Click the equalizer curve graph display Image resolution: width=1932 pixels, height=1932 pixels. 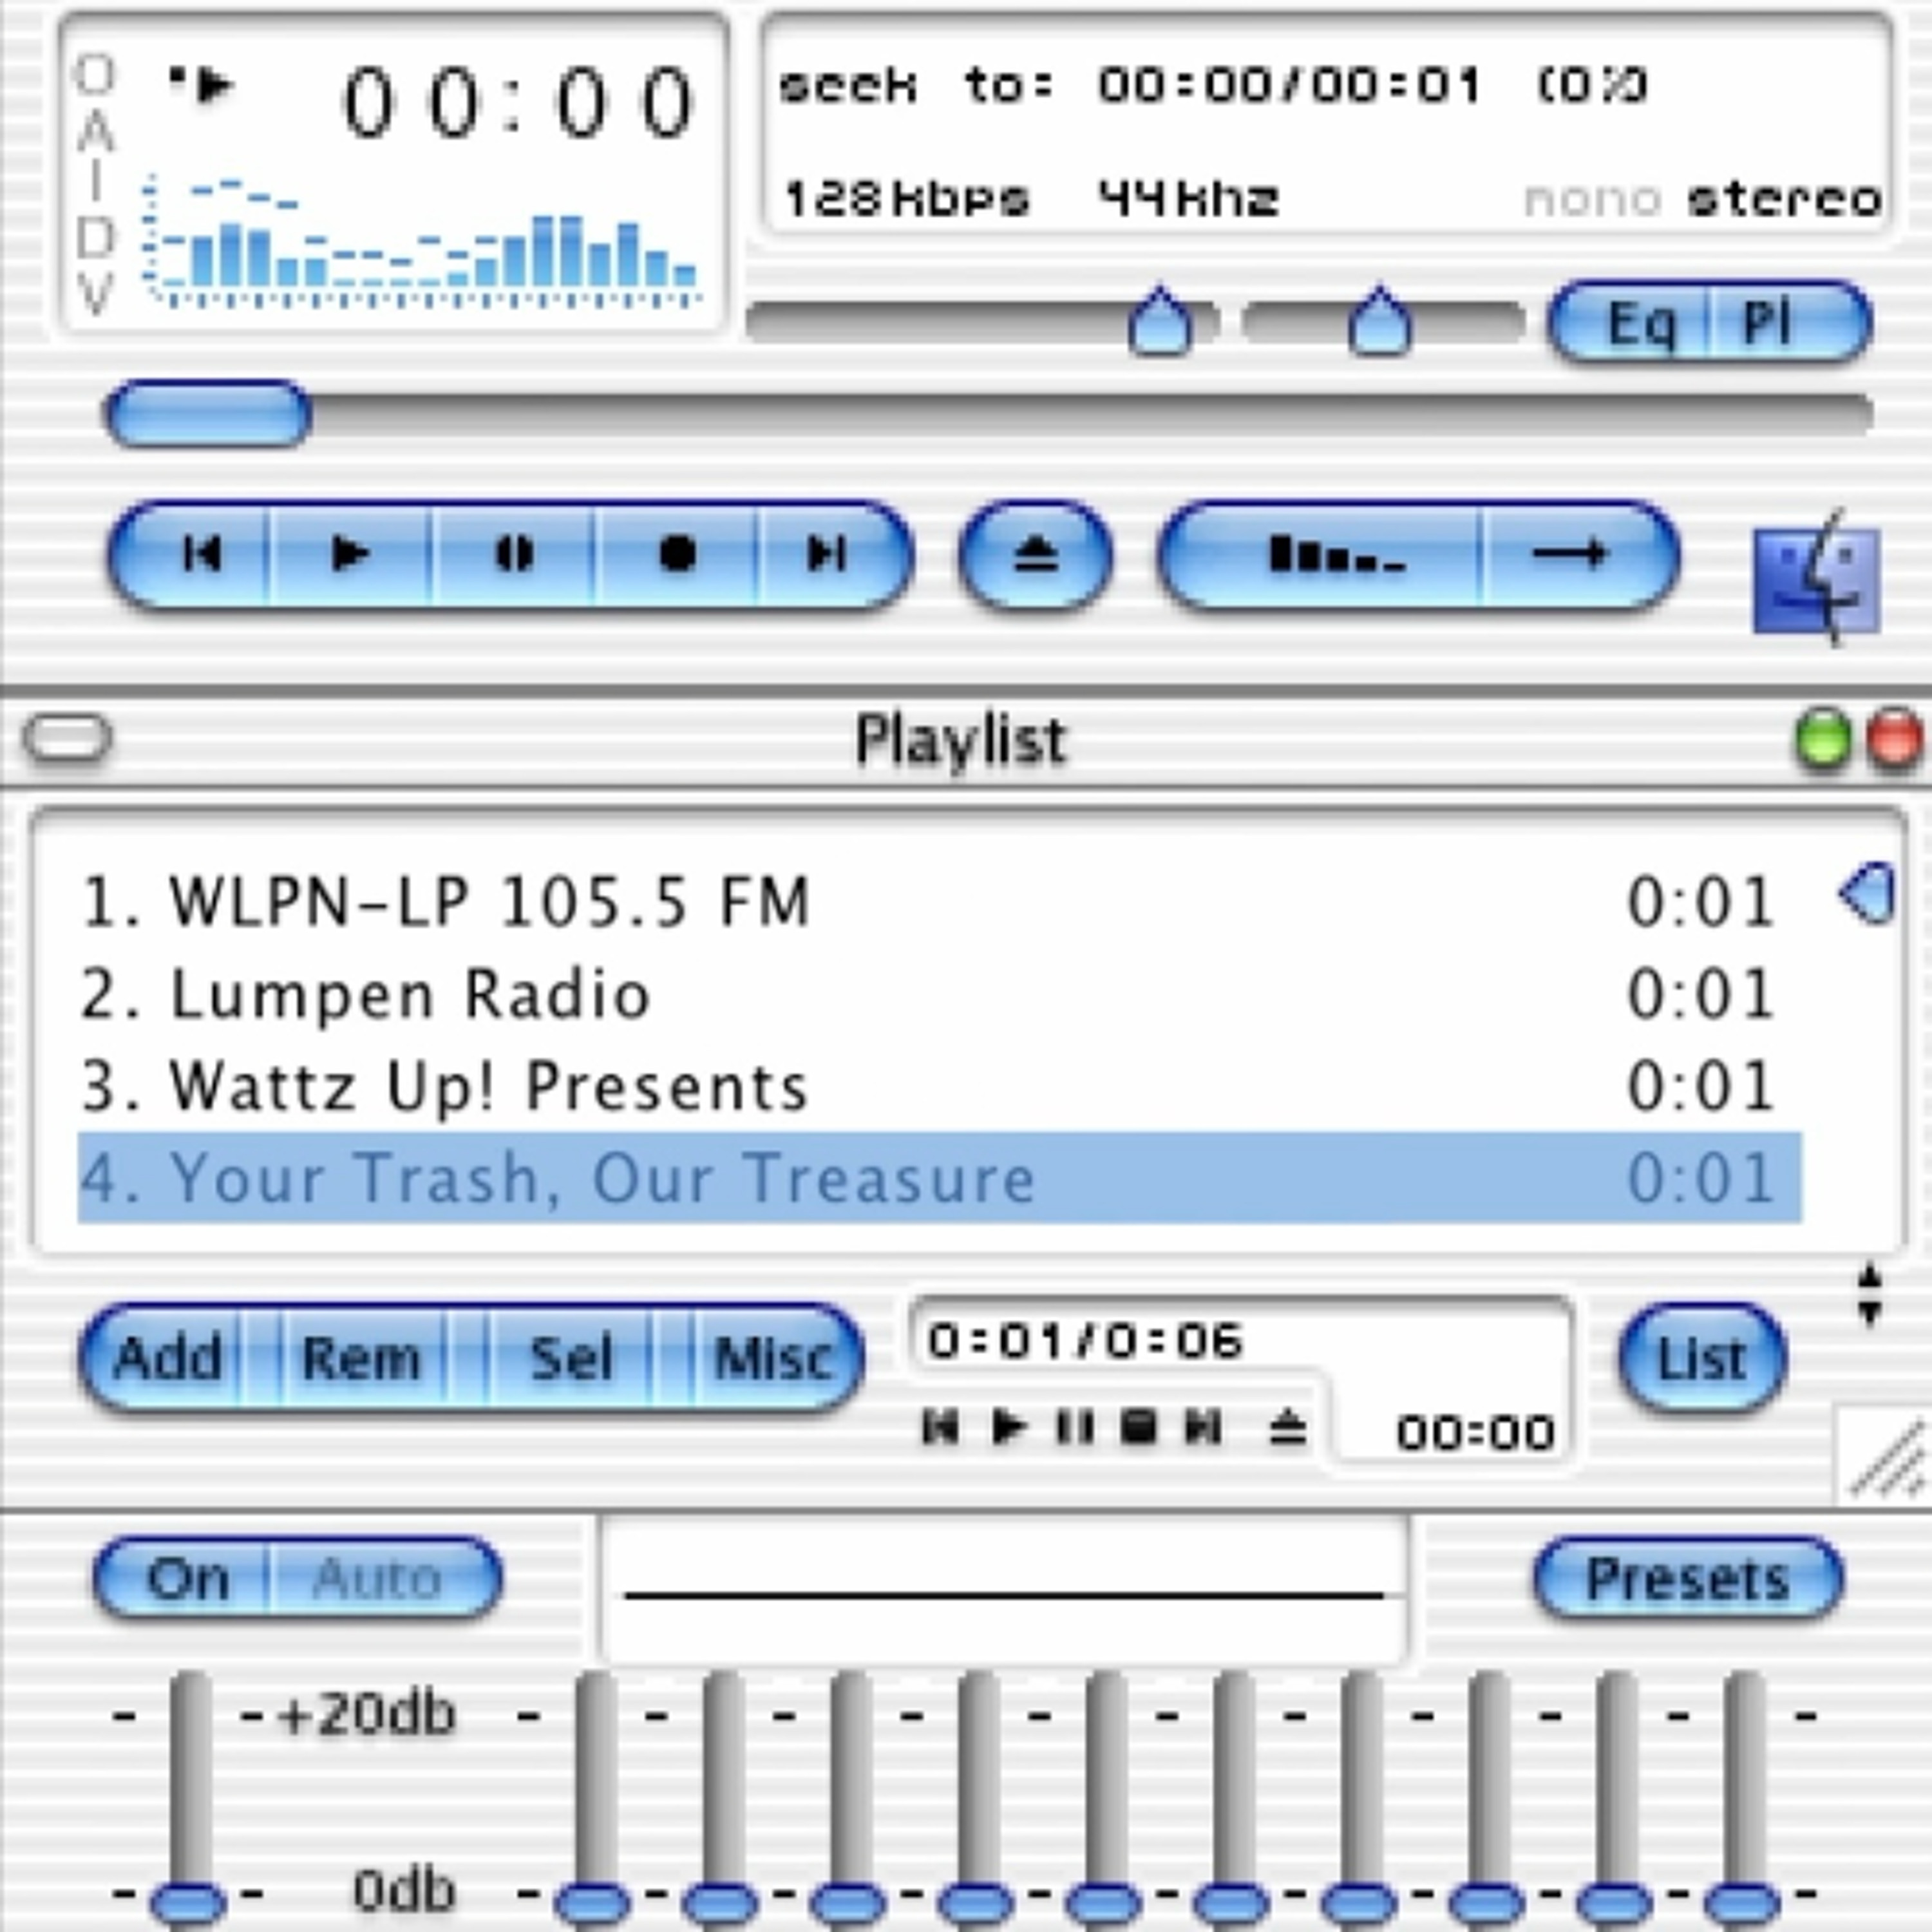tap(1004, 1592)
